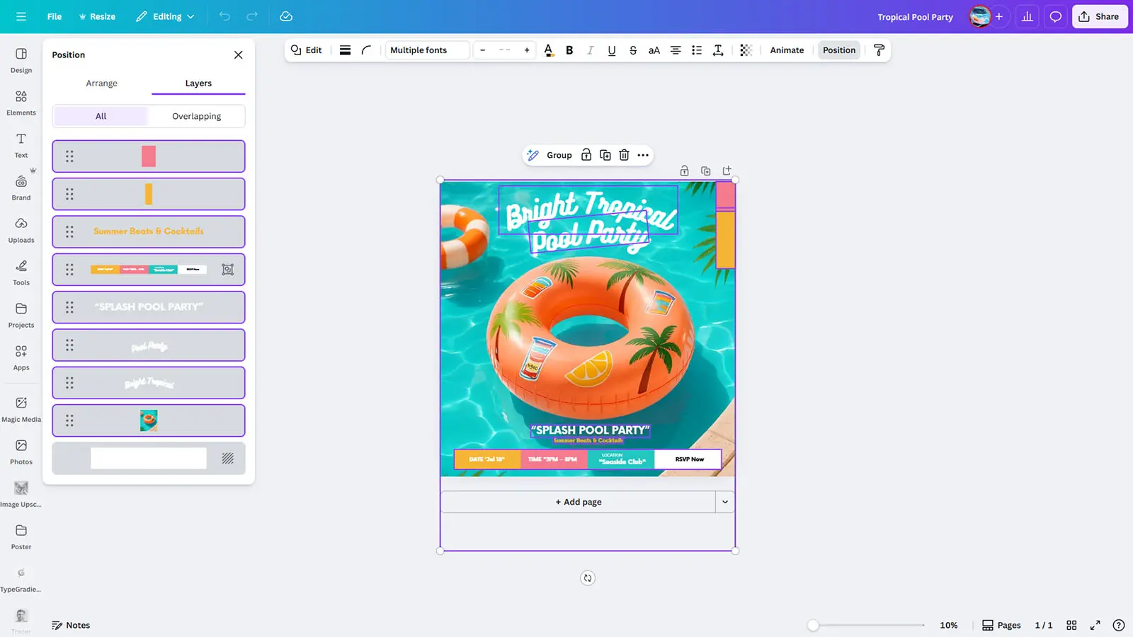The width and height of the screenshot is (1133, 637).
Task: Toggle underline formatting
Action: [612, 50]
